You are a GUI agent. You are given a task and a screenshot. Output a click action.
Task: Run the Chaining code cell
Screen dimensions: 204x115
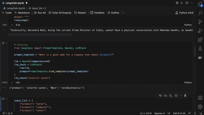click(x=4, y=43)
